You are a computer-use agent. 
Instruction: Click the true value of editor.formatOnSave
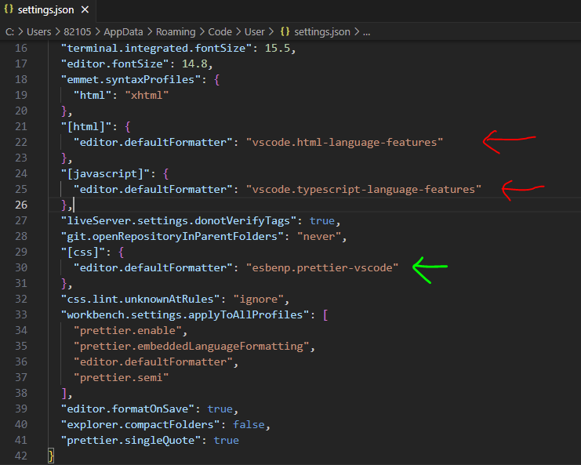tap(220, 409)
